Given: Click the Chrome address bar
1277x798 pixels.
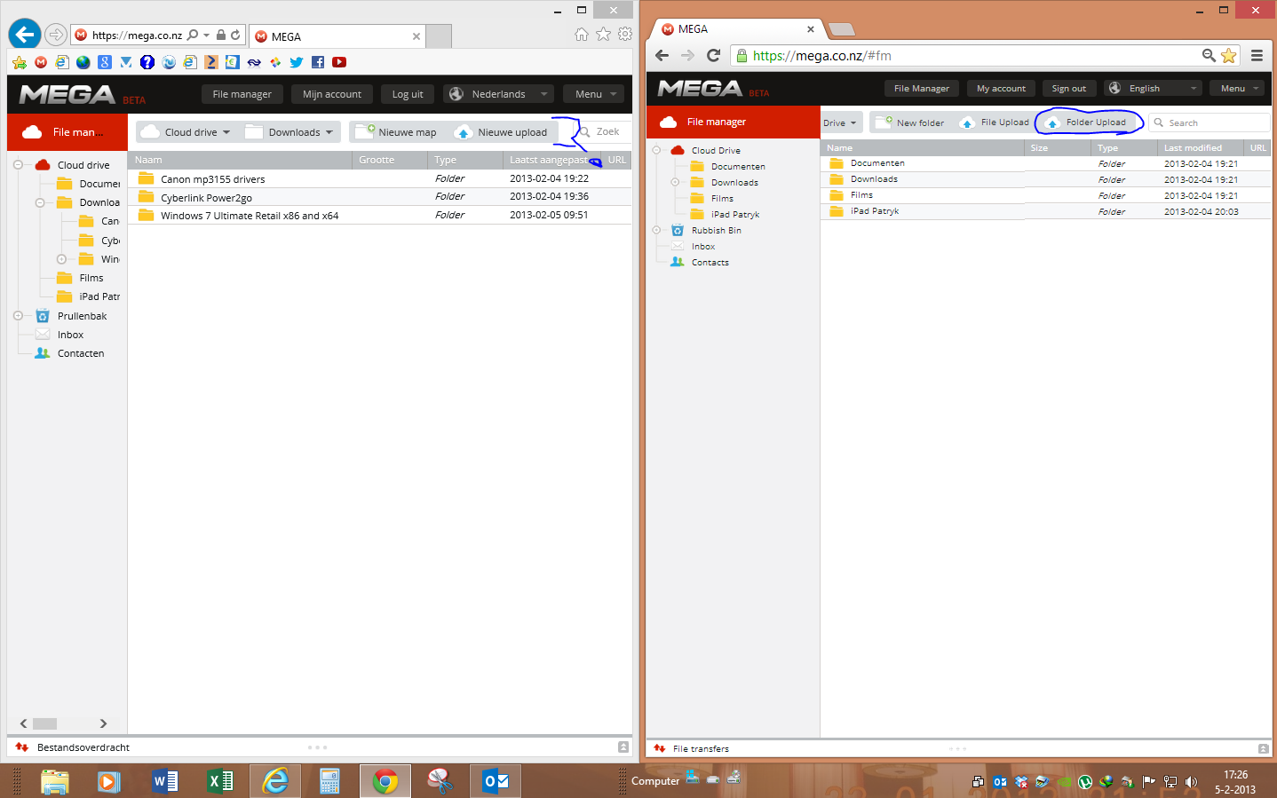Looking at the screenshot, I should pos(972,55).
